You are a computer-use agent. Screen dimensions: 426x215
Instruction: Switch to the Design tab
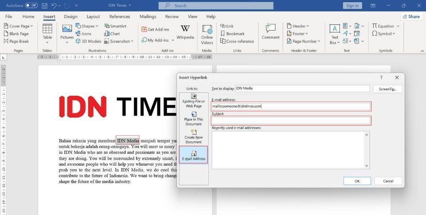pyautogui.click(x=71, y=16)
